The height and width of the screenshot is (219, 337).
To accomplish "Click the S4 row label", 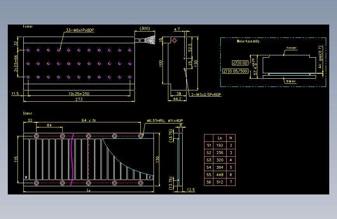I will tap(209, 167).
